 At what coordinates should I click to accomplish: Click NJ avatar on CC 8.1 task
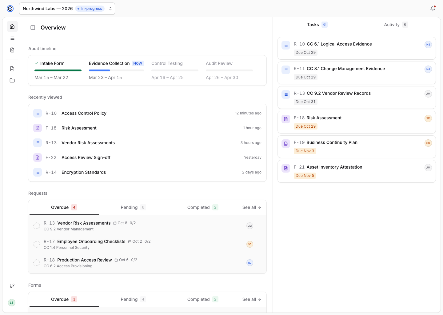click(x=428, y=69)
